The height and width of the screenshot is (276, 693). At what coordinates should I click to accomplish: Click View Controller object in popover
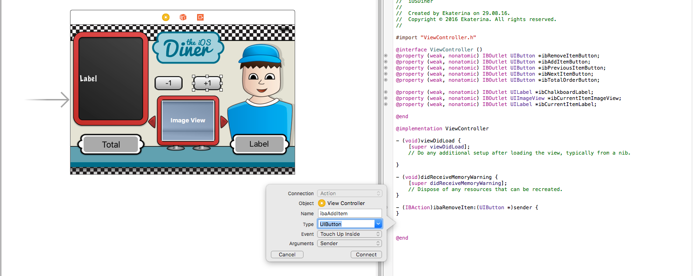point(342,203)
